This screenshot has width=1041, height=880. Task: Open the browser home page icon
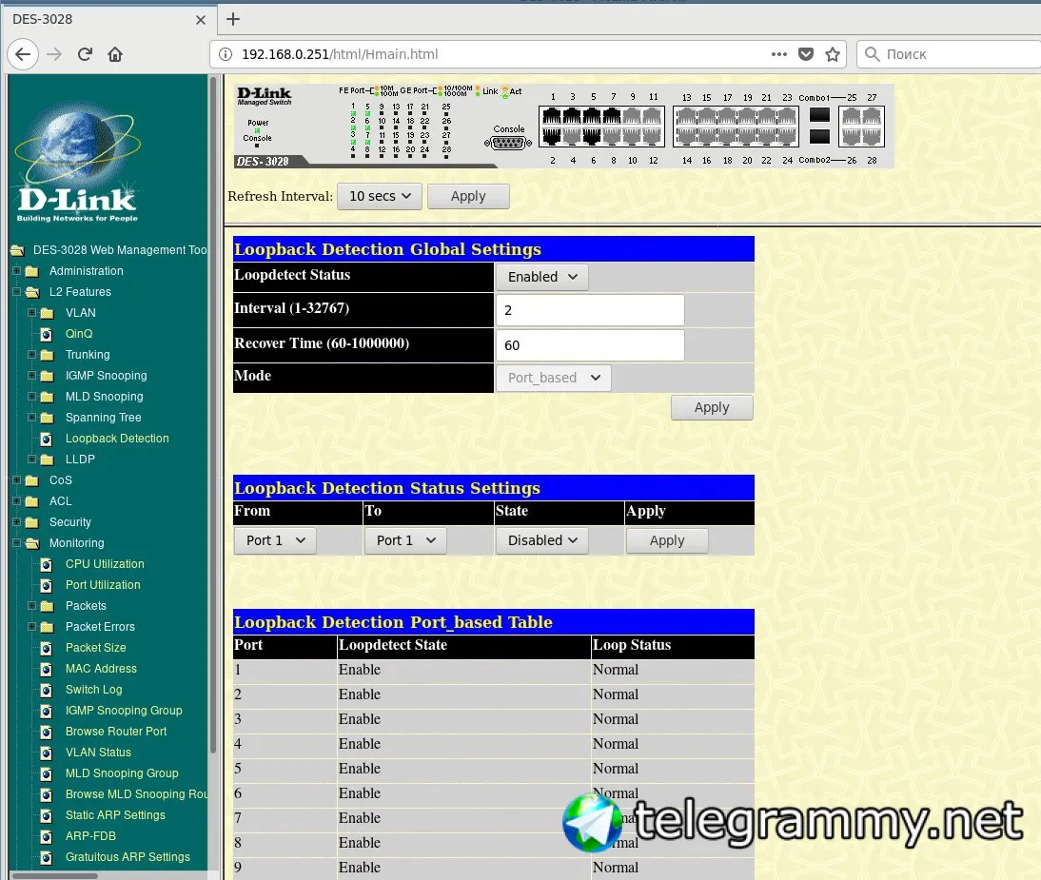[x=115, y=54]
